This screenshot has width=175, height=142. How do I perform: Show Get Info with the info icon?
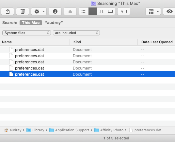(55, 11)
